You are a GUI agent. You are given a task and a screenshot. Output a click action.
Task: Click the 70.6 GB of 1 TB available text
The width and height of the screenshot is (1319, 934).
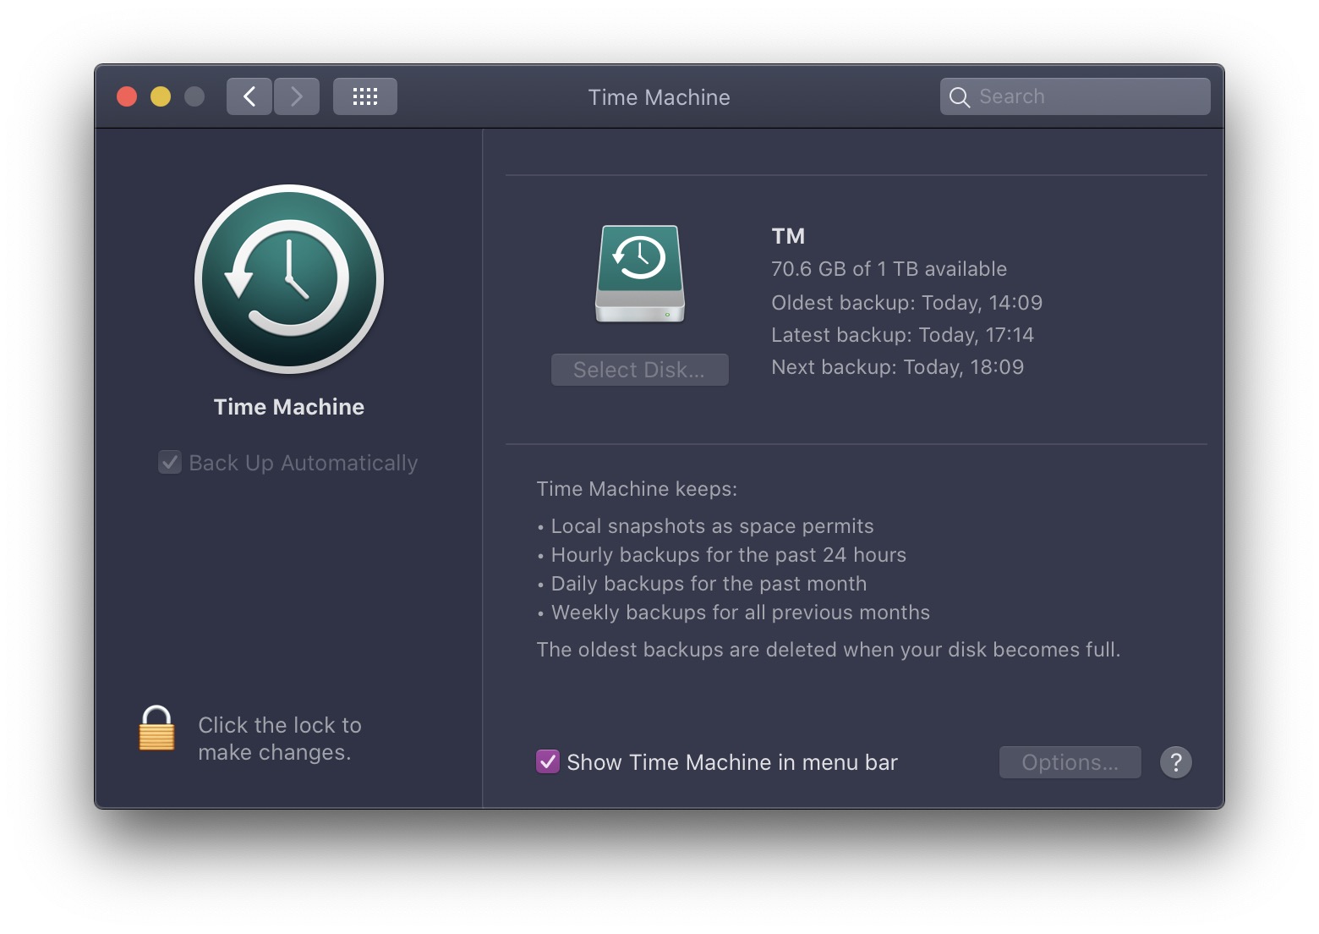[x=889, y=269]
